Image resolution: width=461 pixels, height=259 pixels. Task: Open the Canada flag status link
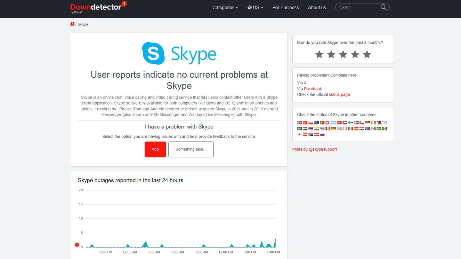(x=373, y=129)
